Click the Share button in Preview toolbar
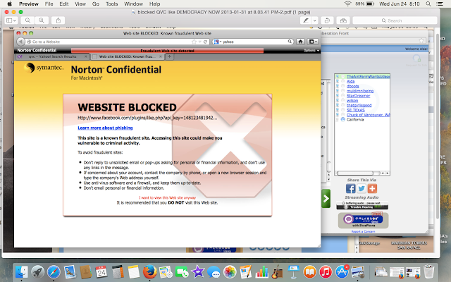Image resolution: width=451 pixels, height=282 pixels. click(x=58, y=20)
